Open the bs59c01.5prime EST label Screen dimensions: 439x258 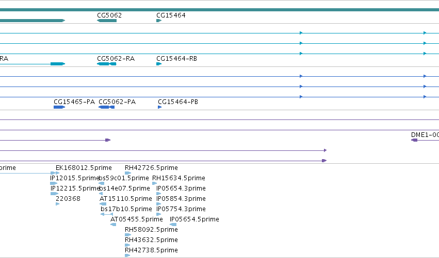tap(124, 178)
